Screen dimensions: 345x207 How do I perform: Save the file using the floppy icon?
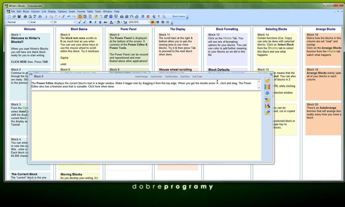point(19,16)
